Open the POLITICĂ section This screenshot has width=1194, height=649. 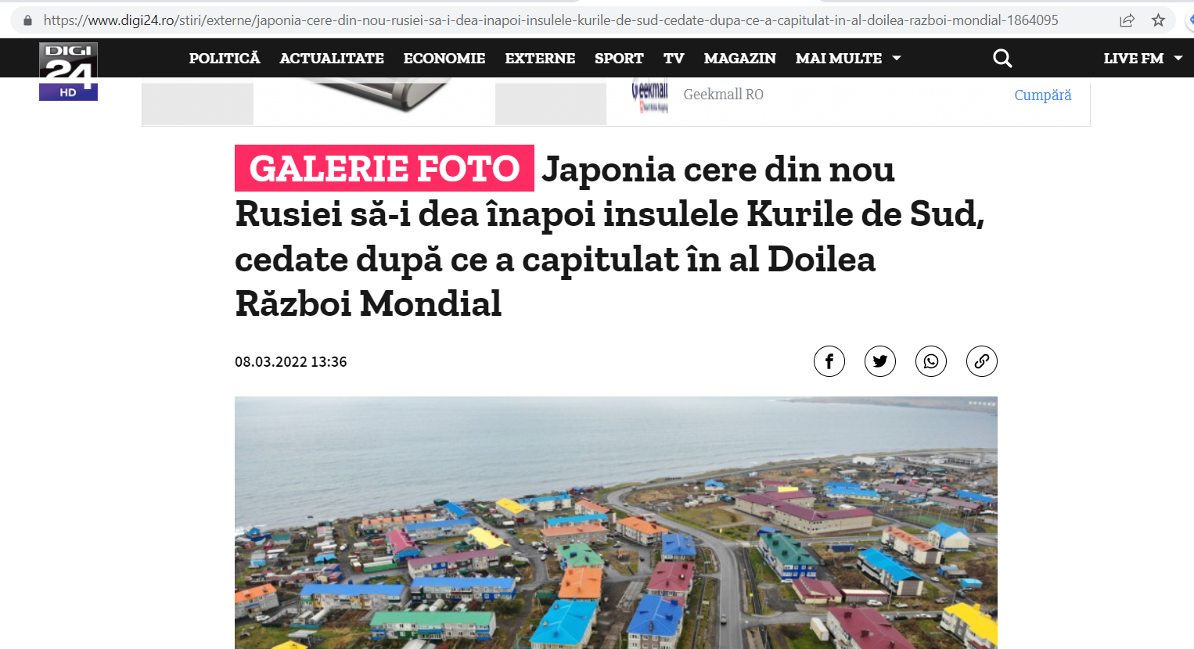(225, 59)
